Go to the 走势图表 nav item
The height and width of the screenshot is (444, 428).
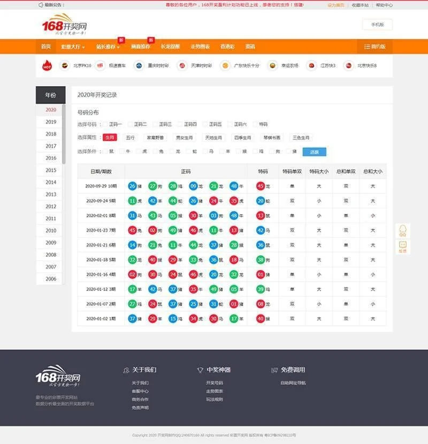click(x=200, y=47)
